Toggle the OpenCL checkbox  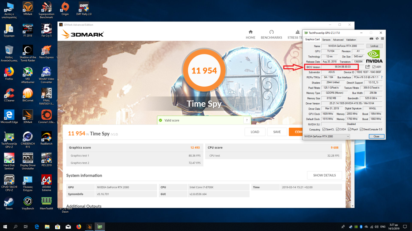point(324,129)
